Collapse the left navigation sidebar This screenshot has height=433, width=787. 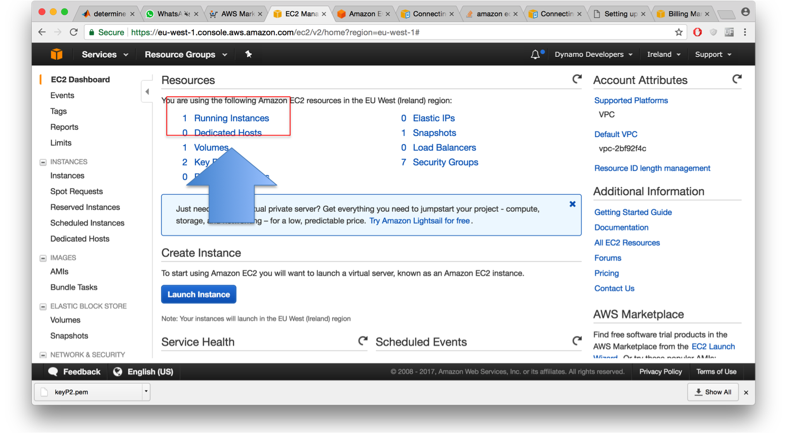coord(147,92)
